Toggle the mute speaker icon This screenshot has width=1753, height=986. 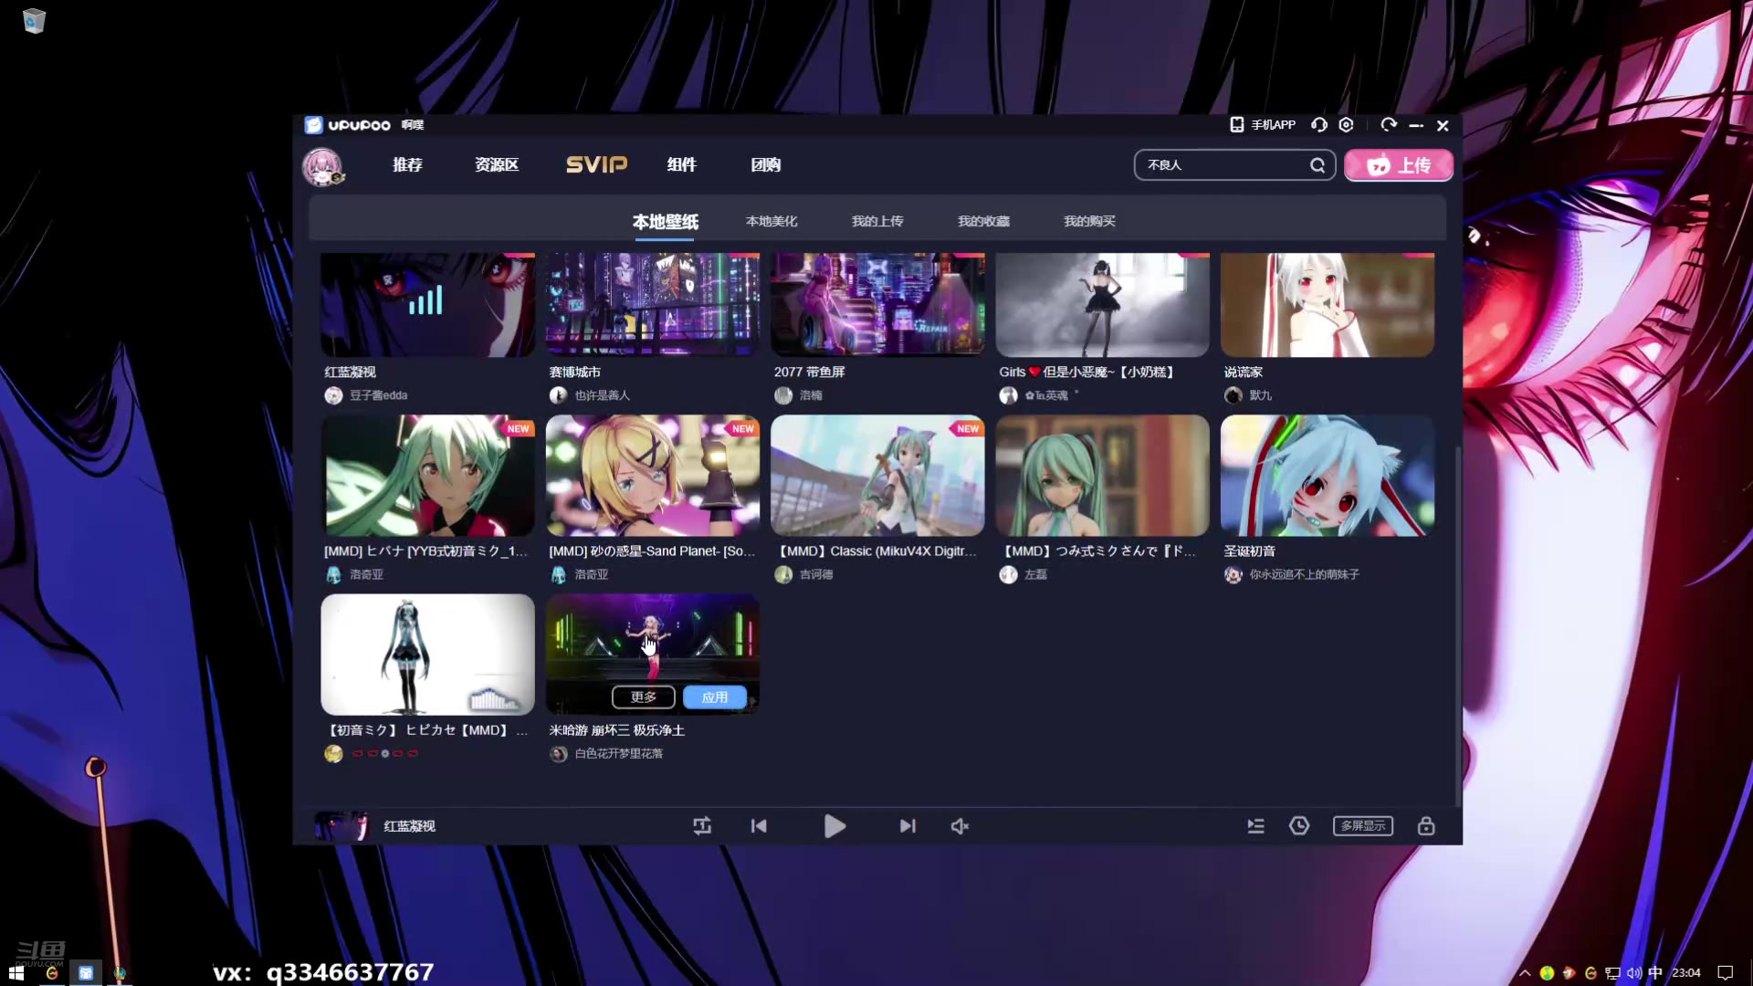(960, 826)
